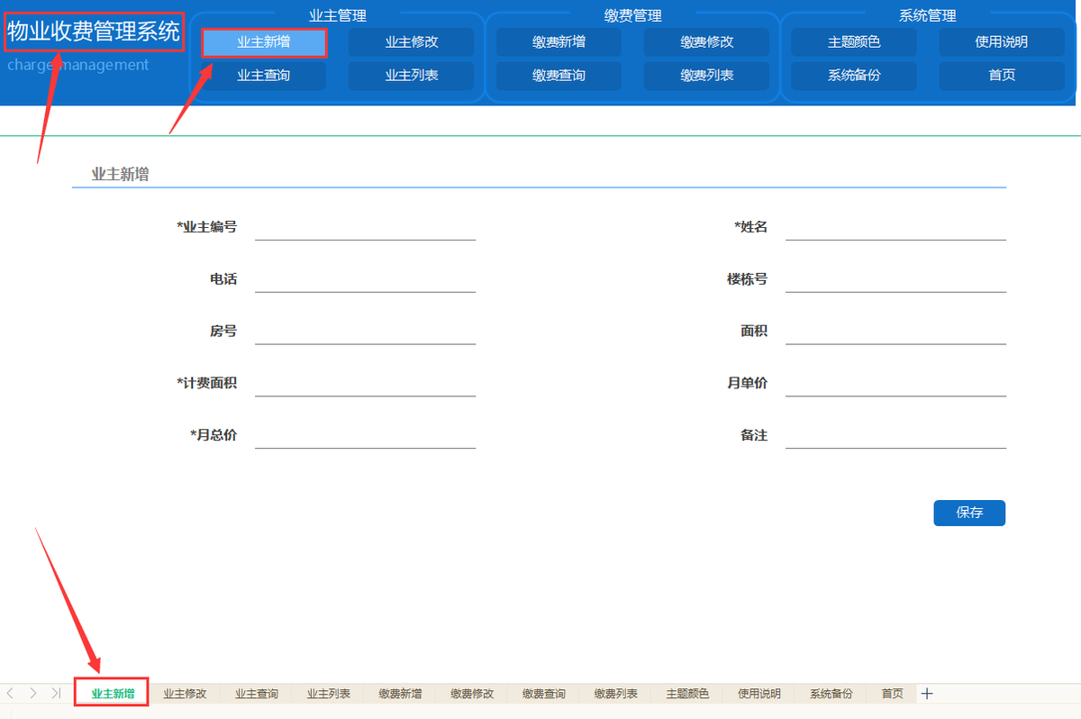Viewport: 1081px width, 719px height.
Task: Open the 业主修改 owner edit screen
Action: pos(411,41)
